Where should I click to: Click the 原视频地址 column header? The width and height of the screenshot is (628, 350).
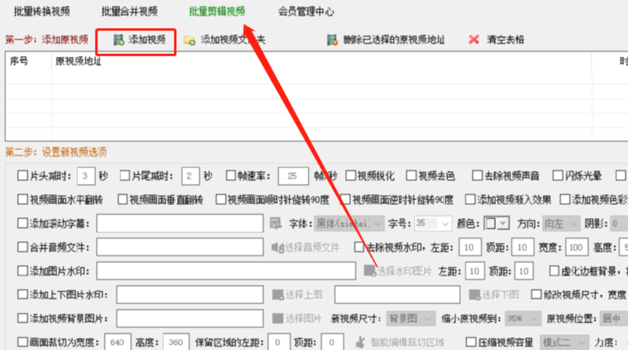(78, 61)
